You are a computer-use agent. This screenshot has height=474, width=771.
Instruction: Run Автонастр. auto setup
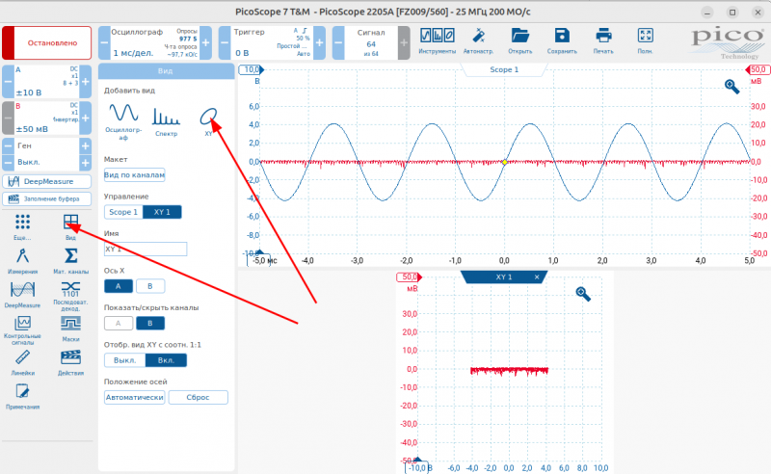pos(478,40)
